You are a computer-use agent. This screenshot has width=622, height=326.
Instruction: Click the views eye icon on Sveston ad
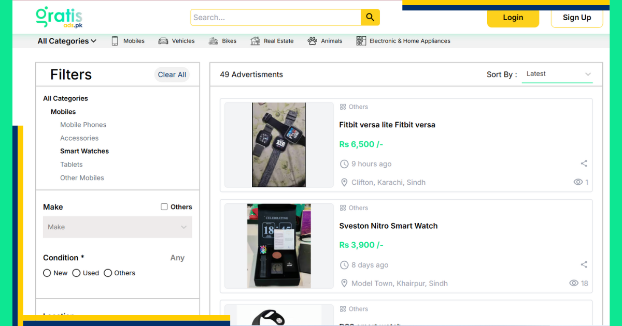(x=574, y=283)
